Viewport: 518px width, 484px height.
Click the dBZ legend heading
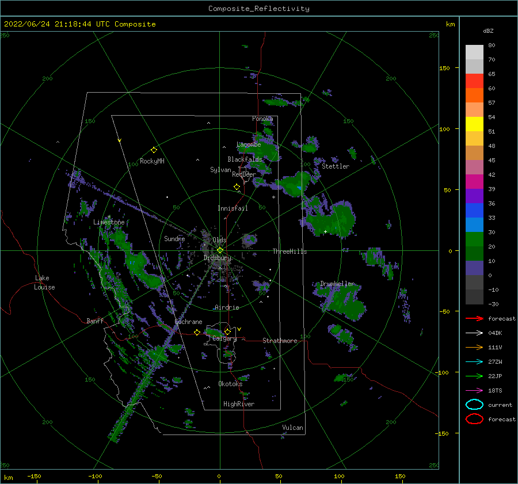click(488, 31)
